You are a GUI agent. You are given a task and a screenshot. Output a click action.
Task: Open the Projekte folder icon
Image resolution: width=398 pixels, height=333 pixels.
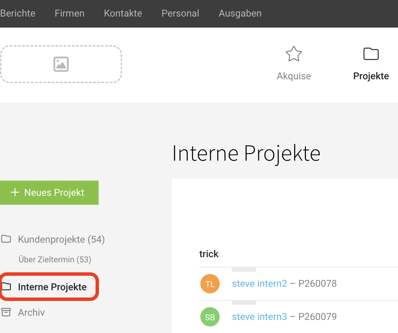(x=371, y=54)
